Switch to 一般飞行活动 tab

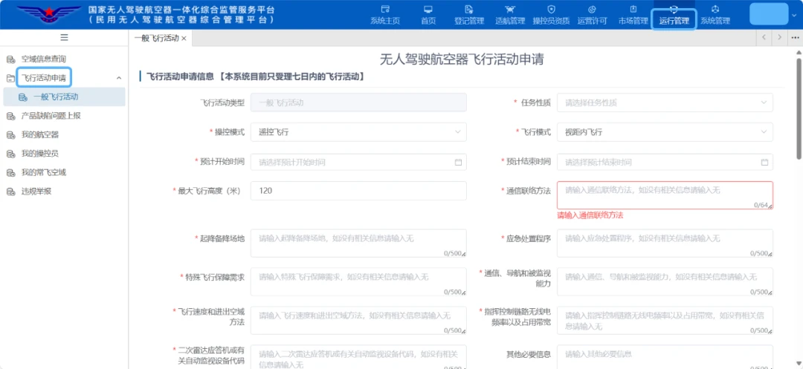157,39
